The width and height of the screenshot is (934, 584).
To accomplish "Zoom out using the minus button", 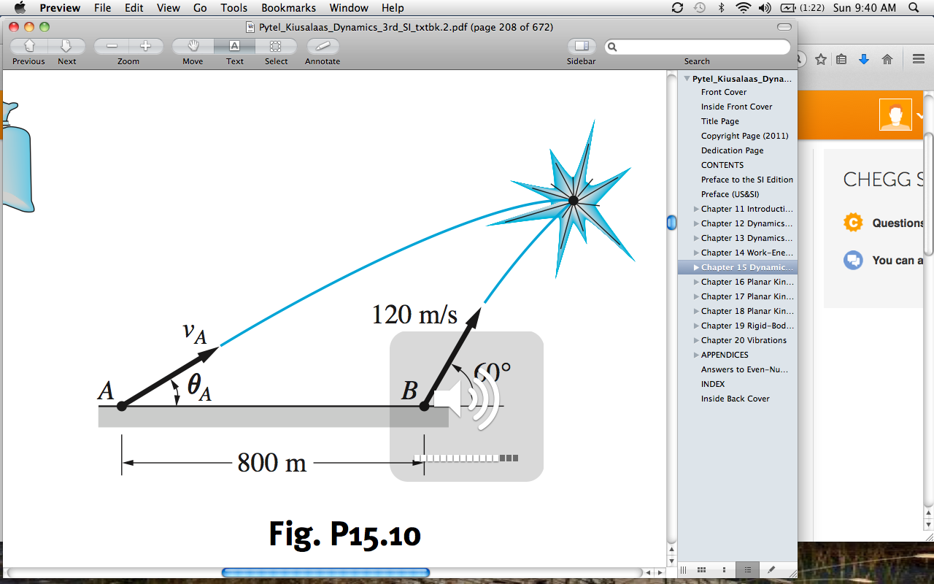I will click(x=112, y=47).
